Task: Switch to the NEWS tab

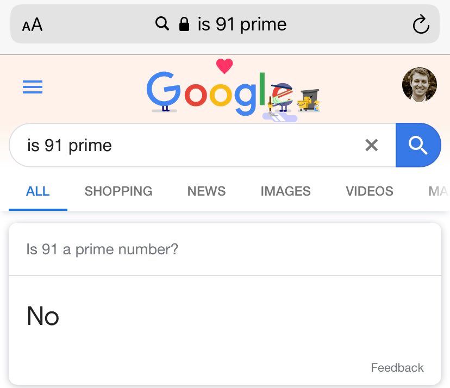Action: (207, 191)
